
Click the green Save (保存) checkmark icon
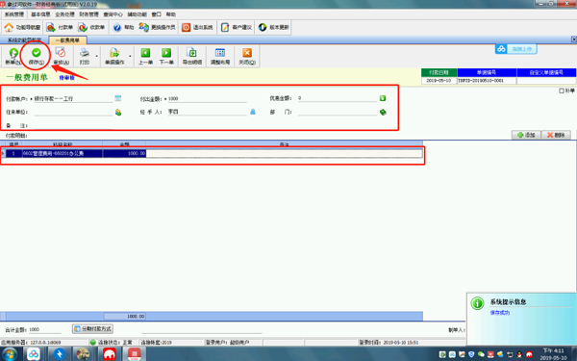tap(37, 53)
